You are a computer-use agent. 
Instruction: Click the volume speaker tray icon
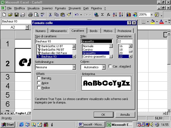click(x=151, y=125)
